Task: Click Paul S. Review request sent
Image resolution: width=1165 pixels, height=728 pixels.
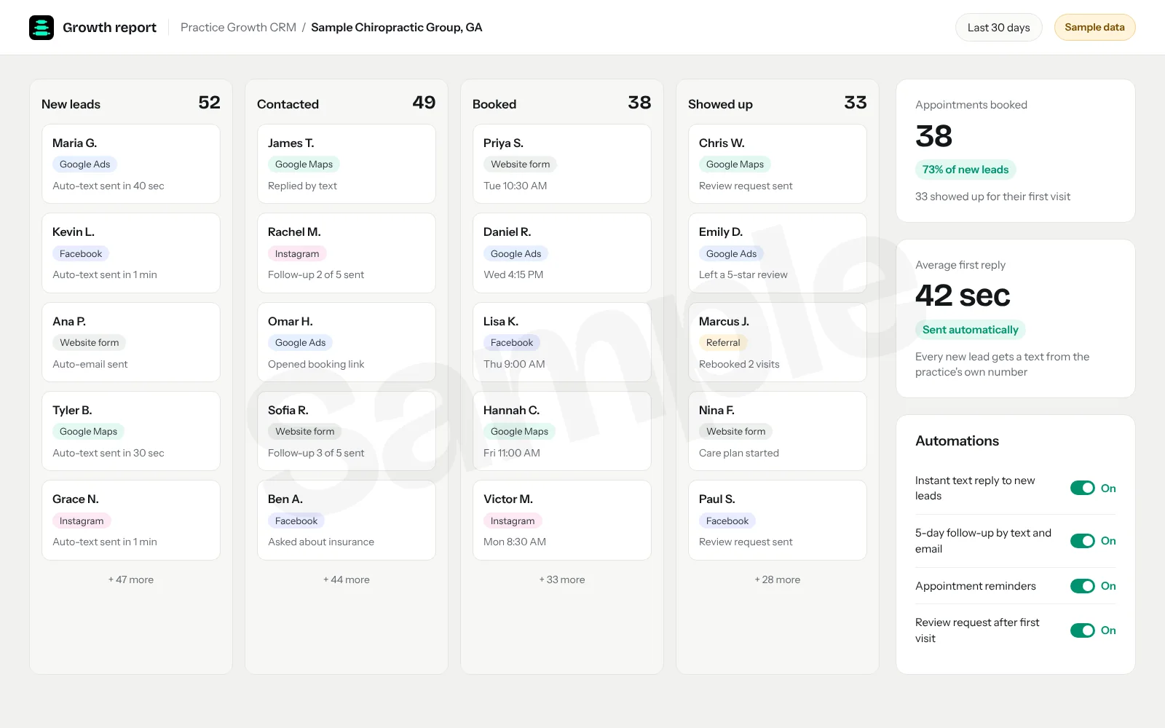Action: (746, 542)
